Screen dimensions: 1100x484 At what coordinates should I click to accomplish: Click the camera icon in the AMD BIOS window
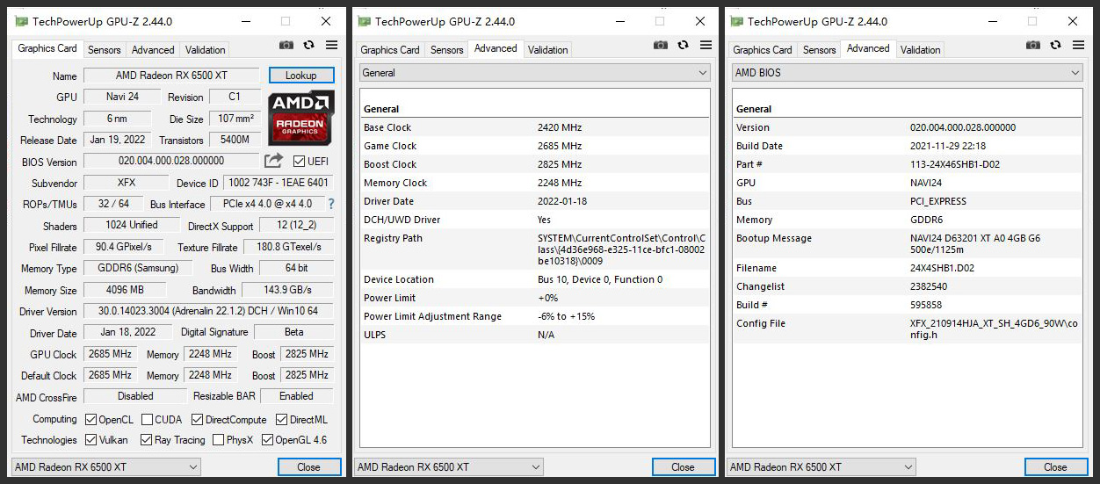click(1032, 45)
